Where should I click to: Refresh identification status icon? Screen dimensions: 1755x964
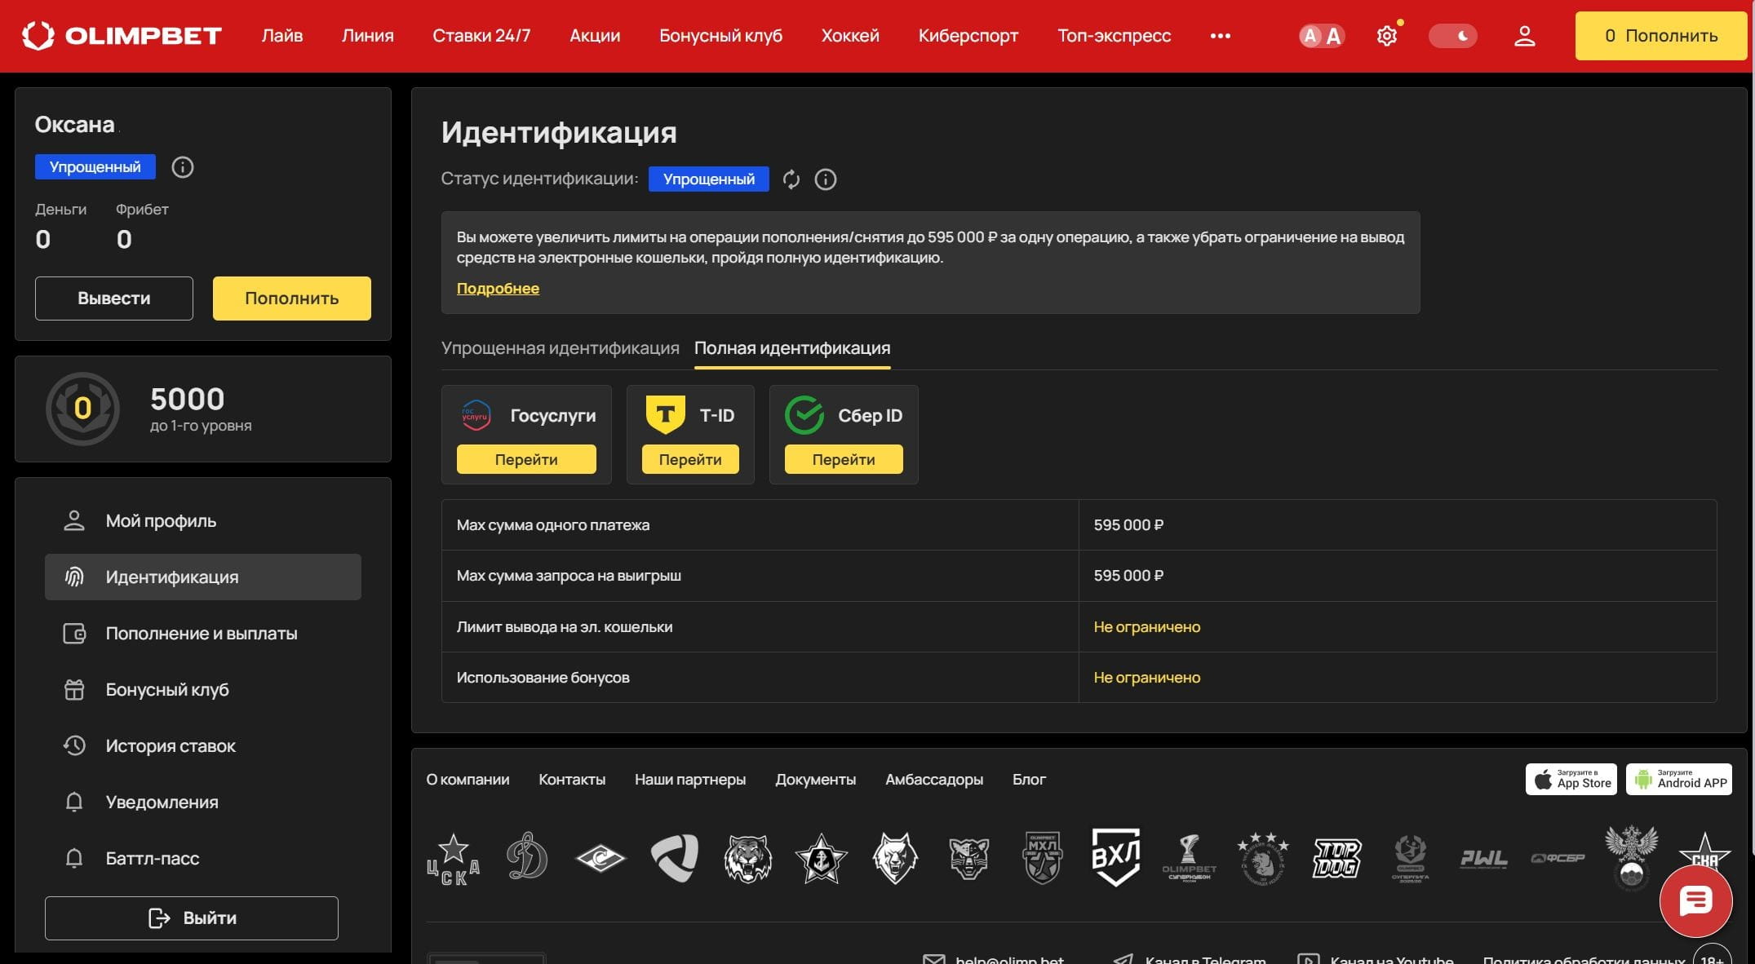[x=791, y=179]
